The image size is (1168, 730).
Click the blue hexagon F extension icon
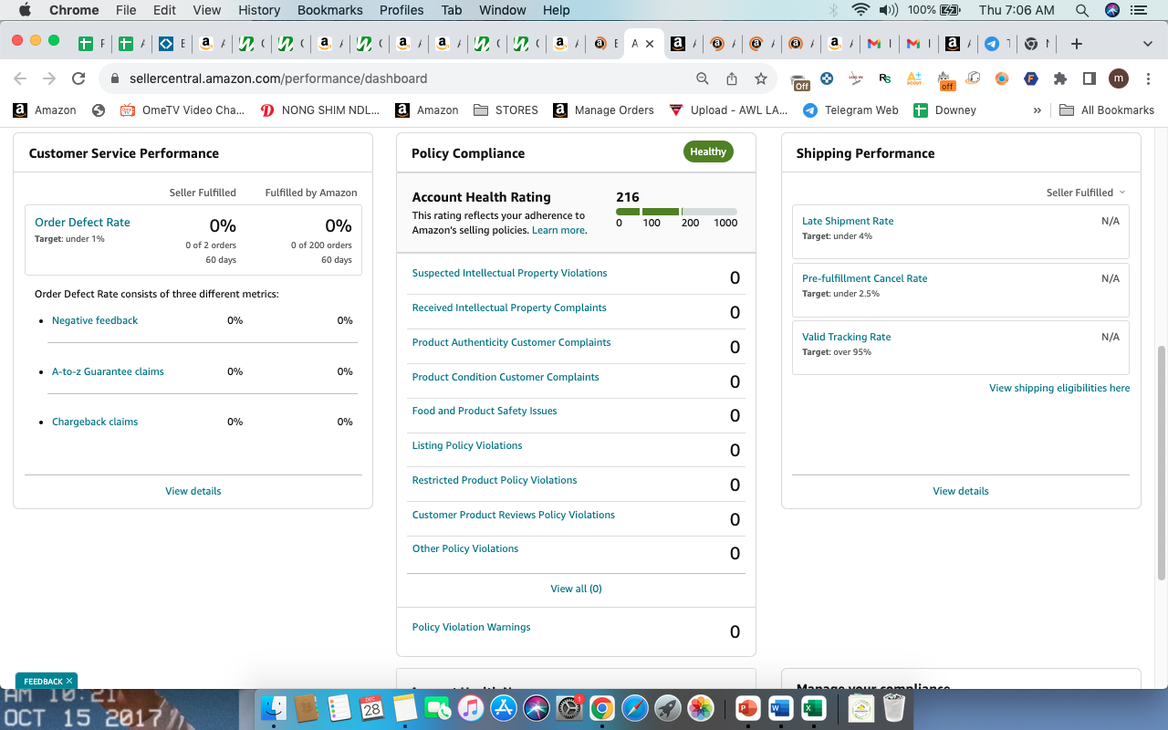coord(1031,78)
